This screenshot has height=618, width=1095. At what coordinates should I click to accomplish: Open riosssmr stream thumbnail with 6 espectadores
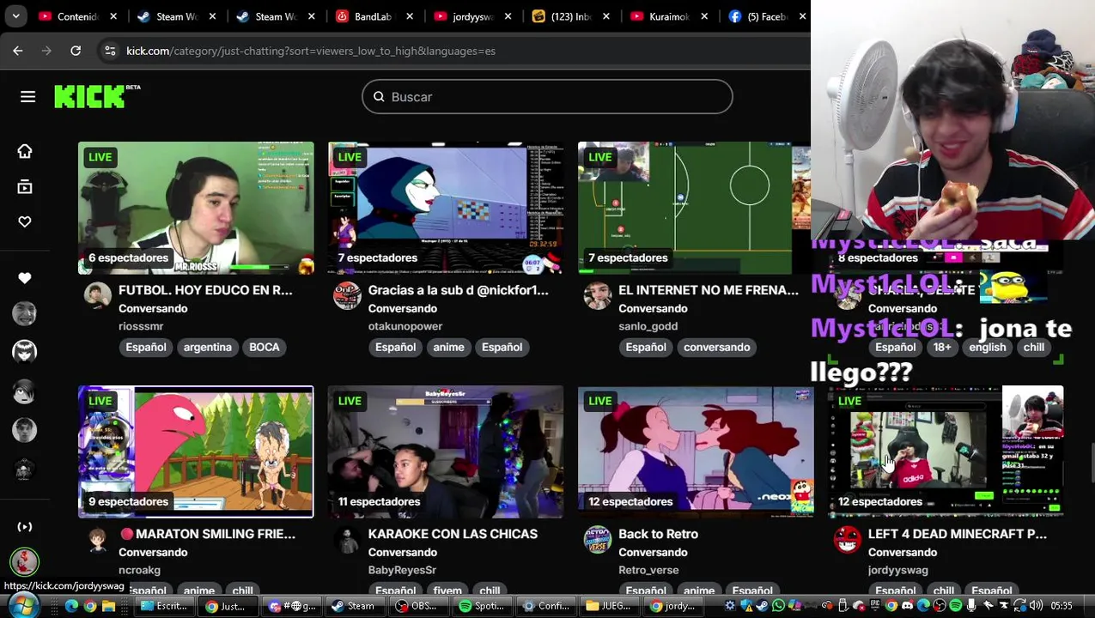(196, 208)
